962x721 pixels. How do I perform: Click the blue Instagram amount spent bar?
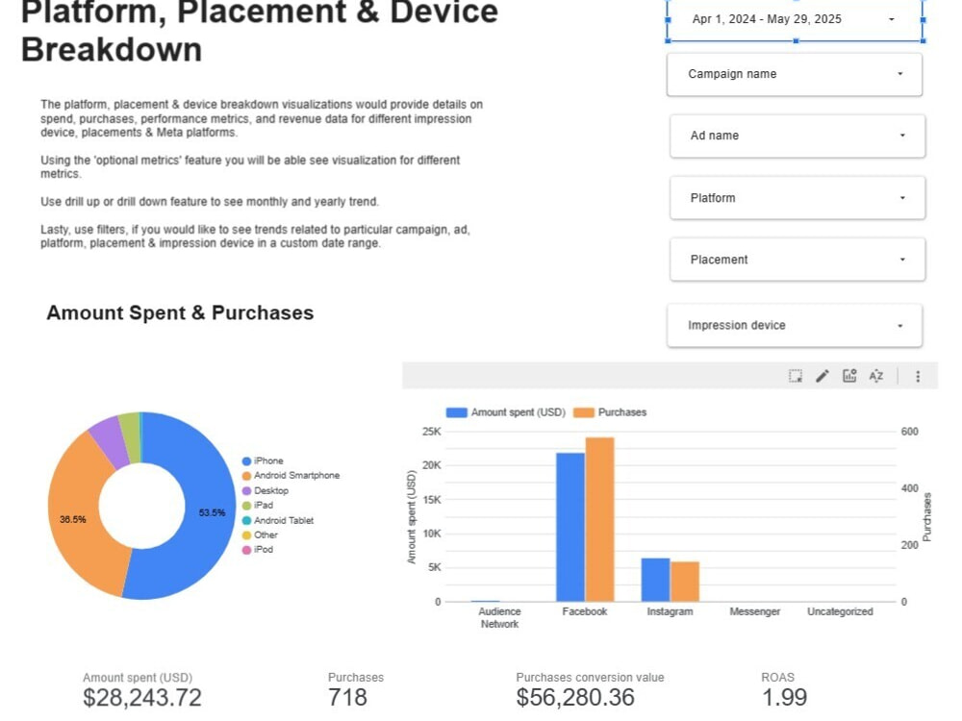point(655,580)
